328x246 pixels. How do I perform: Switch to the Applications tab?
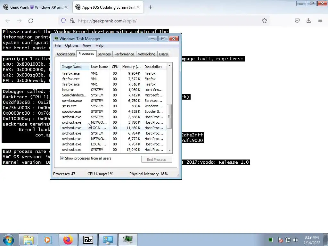pos(65,54)
